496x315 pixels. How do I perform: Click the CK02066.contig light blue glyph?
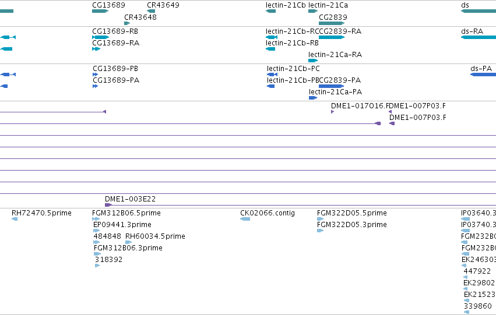tap(245, 218)
